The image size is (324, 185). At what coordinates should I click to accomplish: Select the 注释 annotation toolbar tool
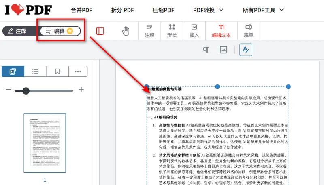(149, 31)
